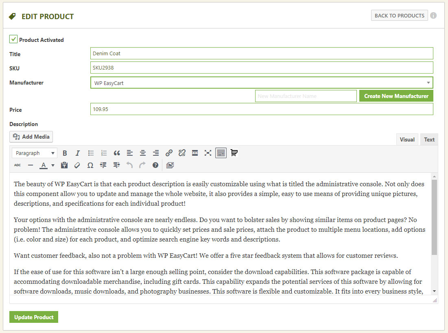Click the editor scrollbar up arrow

coord(434,176)
